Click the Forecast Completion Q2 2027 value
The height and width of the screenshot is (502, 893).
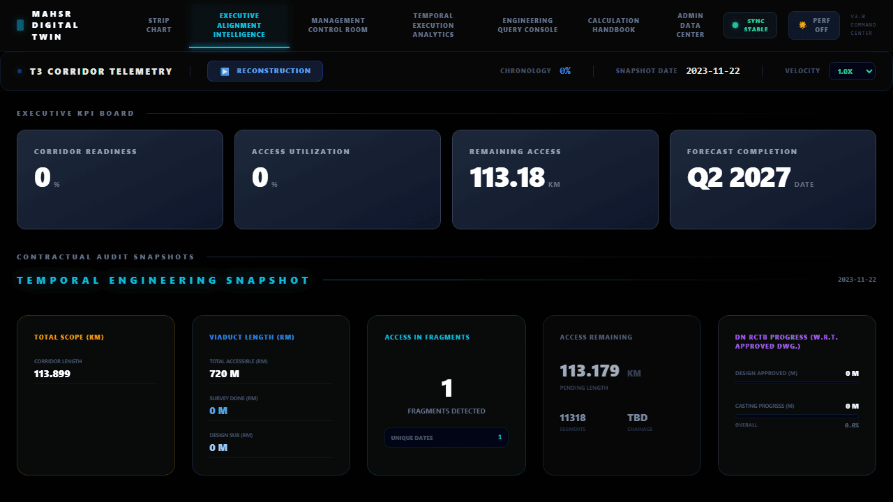coord(739,178)
